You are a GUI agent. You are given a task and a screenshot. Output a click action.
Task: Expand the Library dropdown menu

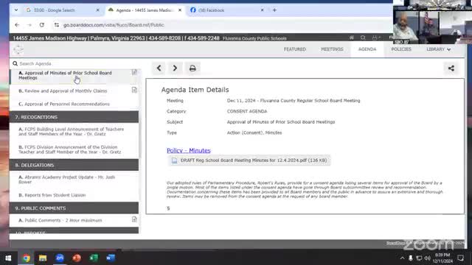pos(438,49)
